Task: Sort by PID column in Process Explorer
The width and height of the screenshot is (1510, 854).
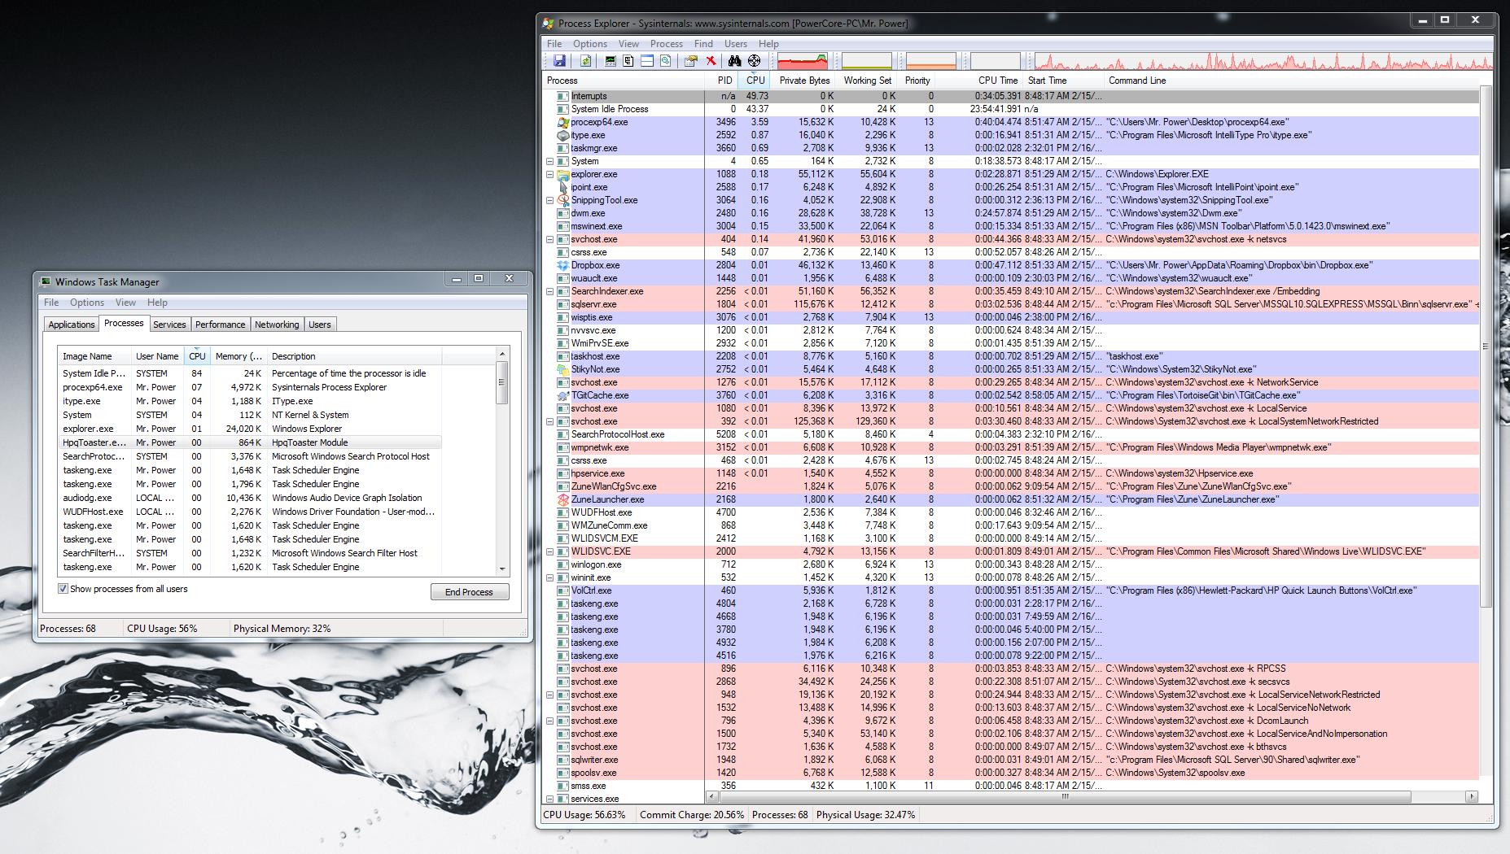Action: tap(722, 81)
